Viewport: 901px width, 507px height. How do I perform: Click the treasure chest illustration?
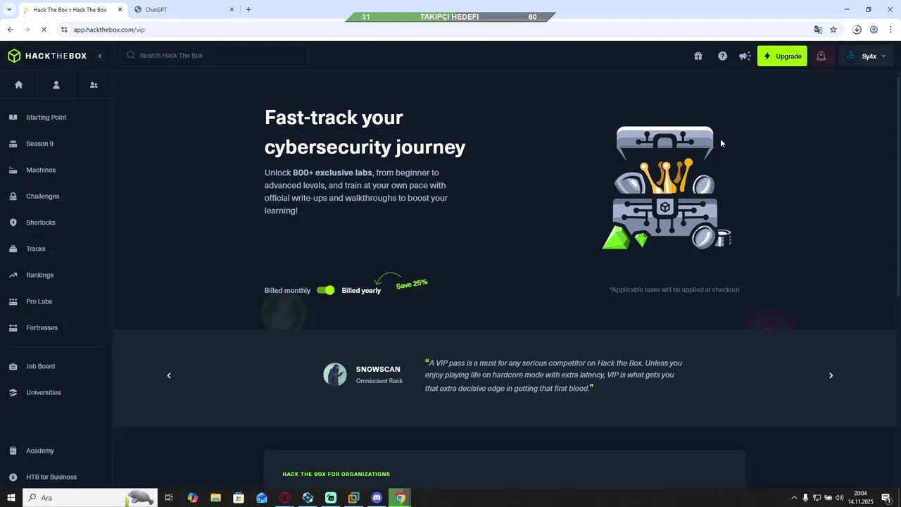click(x=666, y=188)
